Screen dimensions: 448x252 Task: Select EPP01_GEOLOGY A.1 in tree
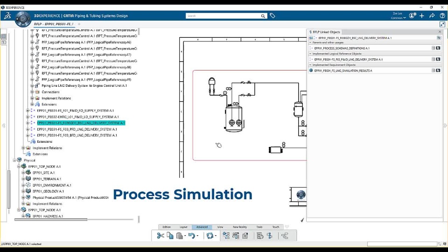(x=48, y=191)
